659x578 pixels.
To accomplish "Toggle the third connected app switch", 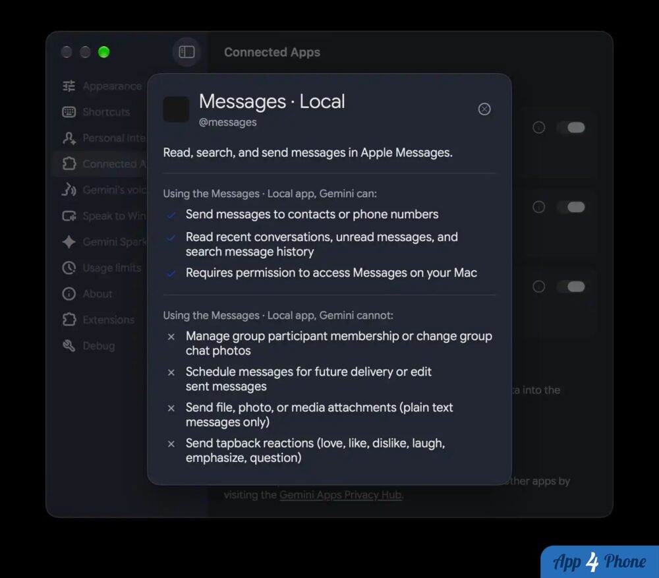I will (x=571, y=286).
